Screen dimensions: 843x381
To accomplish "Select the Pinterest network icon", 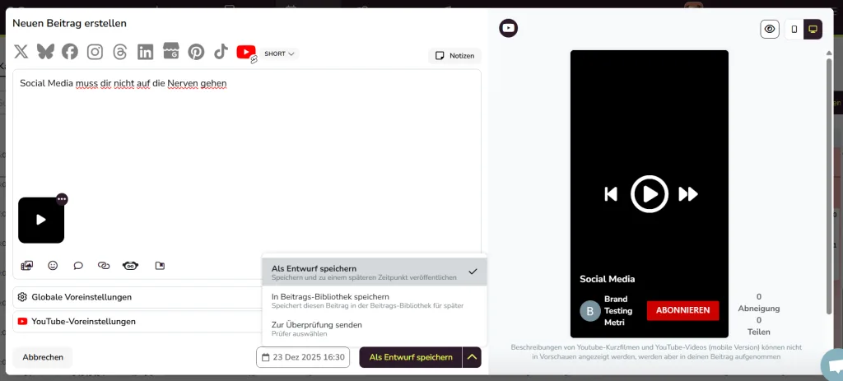I will 196,52.
